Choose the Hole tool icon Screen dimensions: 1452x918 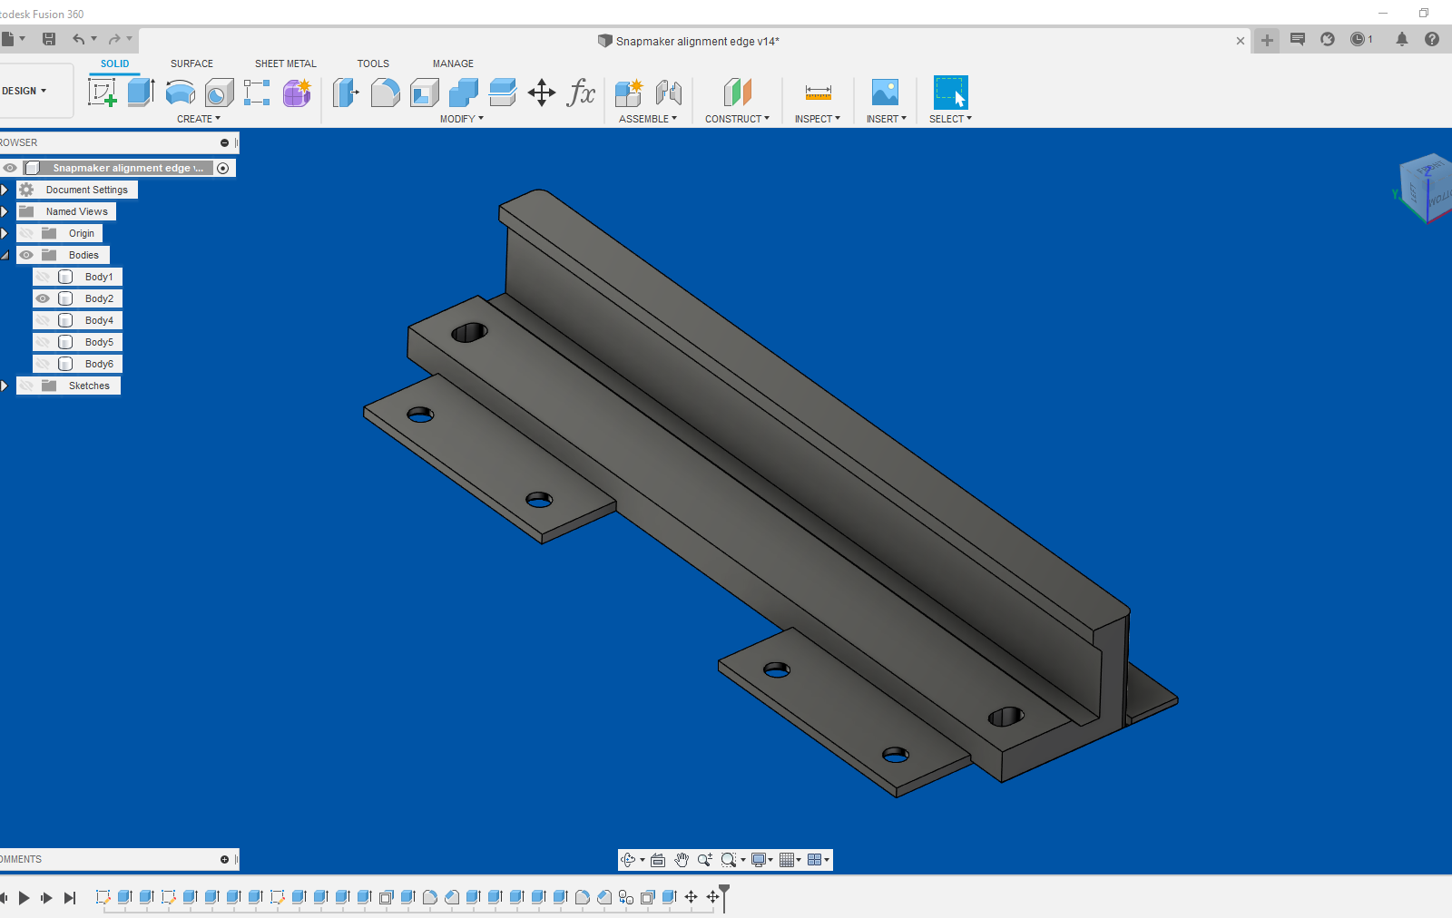219,92
